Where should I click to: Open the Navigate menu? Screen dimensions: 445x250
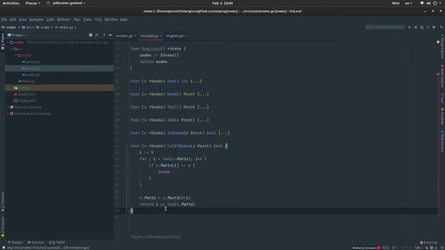point(36,19)
